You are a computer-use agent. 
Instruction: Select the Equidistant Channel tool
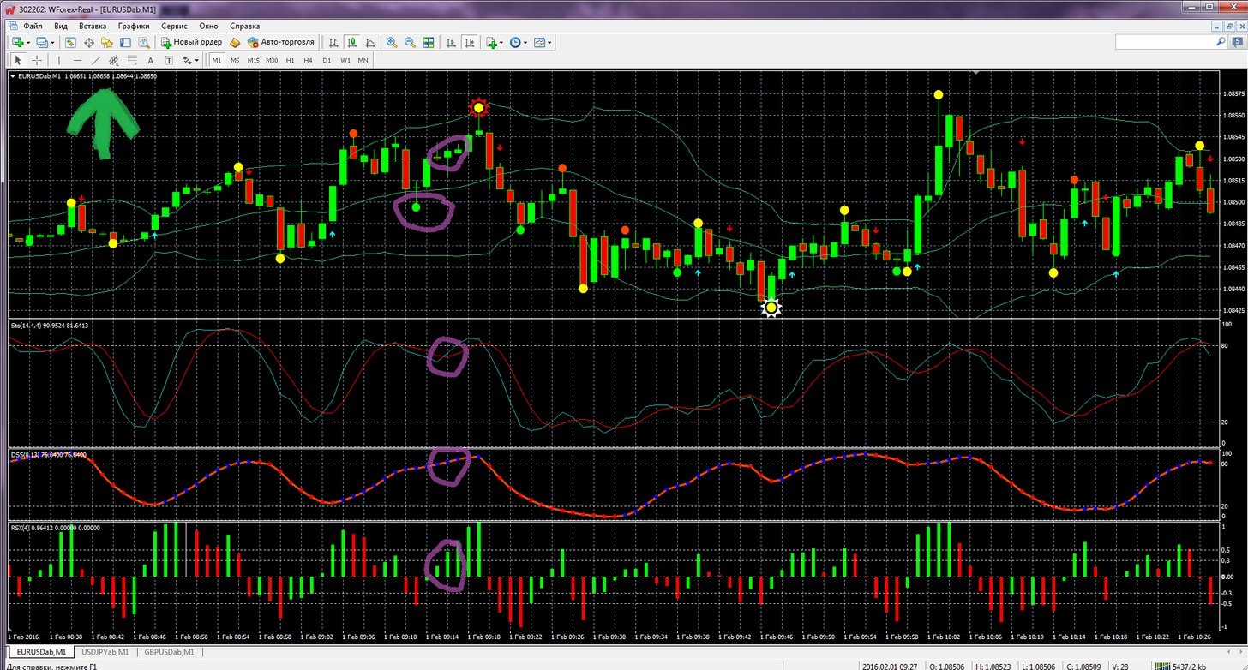(x=114, y=60)
